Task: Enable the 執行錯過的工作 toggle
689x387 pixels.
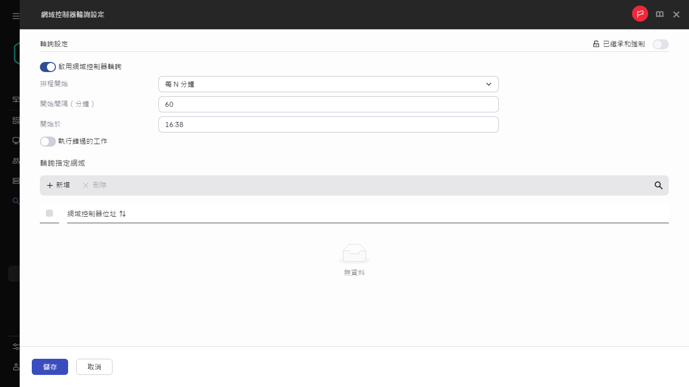Action: [48, 142]
